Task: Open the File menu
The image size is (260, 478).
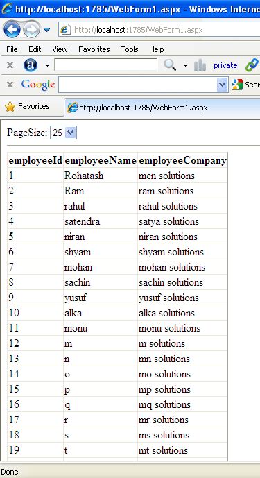Action: click(x=12, y=49)
